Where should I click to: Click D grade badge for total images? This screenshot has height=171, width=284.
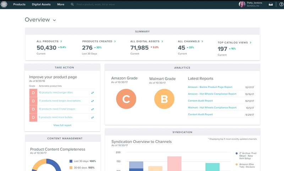[33, 109]
